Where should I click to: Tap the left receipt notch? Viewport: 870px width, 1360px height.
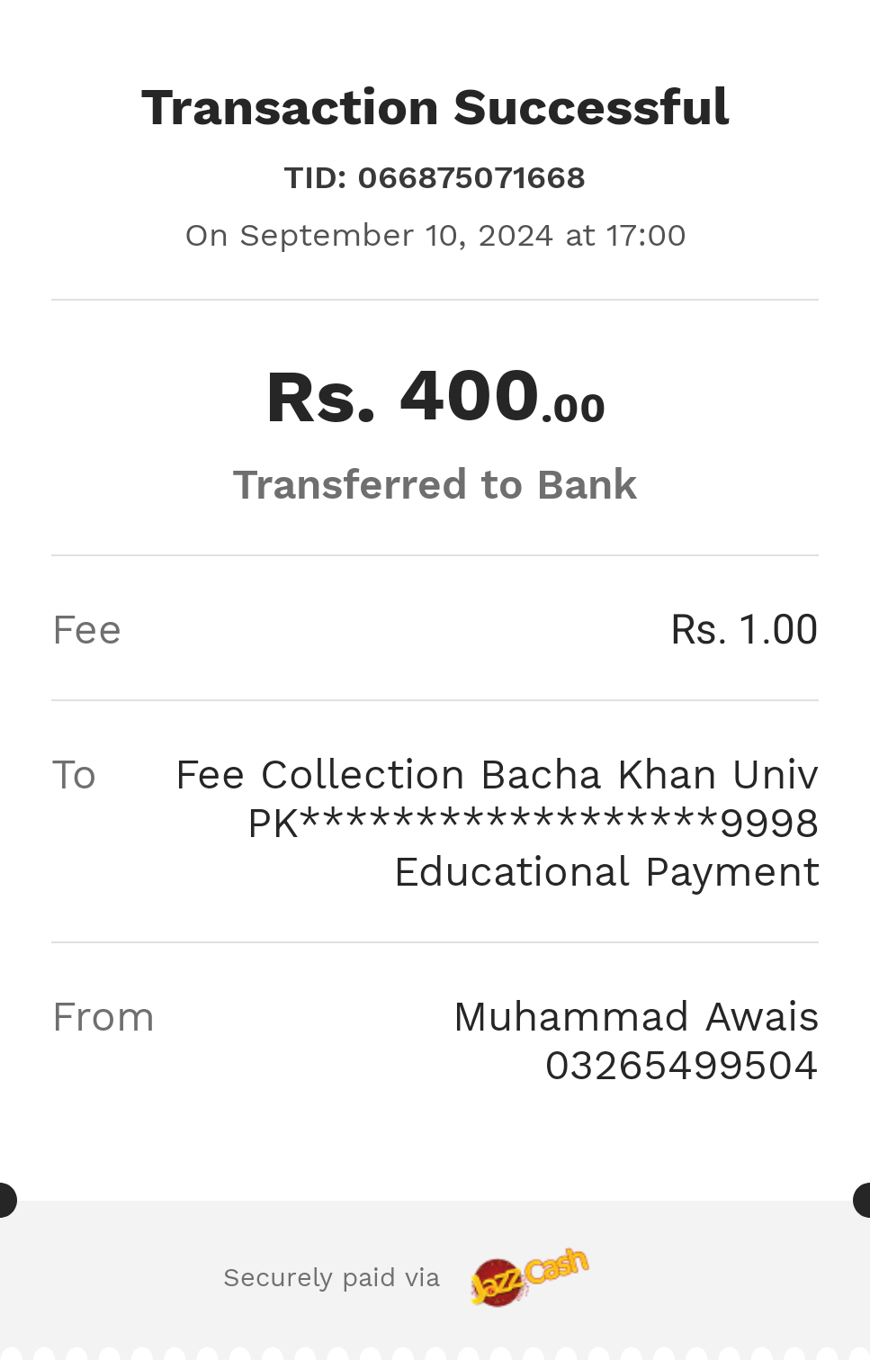[x=7, y=1201]
